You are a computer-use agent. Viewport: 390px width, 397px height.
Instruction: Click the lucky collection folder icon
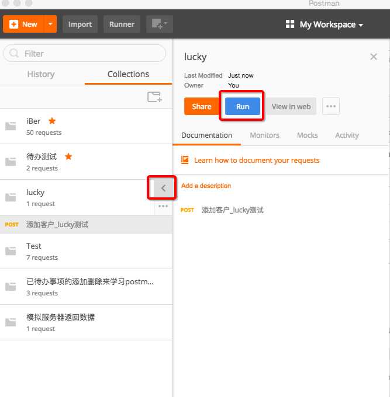[x=11, y=197]
